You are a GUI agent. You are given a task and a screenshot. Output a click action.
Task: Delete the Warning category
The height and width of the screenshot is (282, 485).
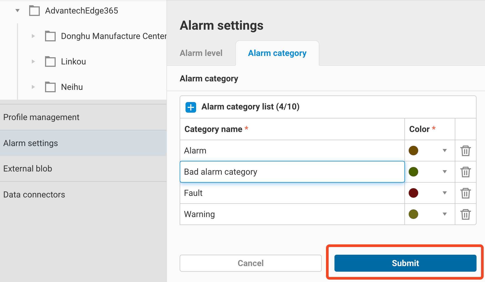(466, 214)
